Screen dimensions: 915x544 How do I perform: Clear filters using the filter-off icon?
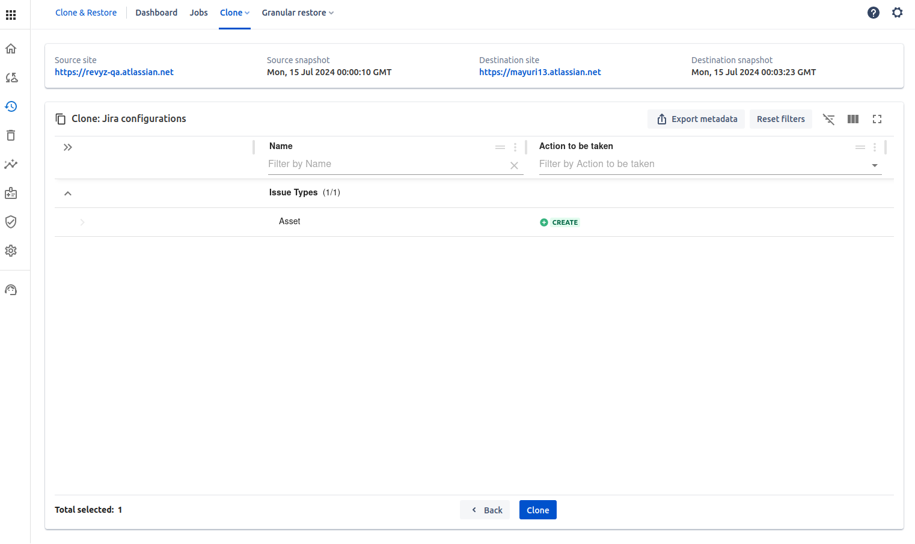[x=829, y=119]
